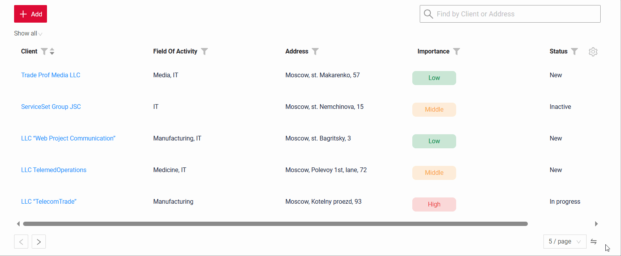Image resolution: width=621 pixels, height=256 pixels.
Task: Open Trade Prof Media LLC client
Action: (x=51, y=75)
